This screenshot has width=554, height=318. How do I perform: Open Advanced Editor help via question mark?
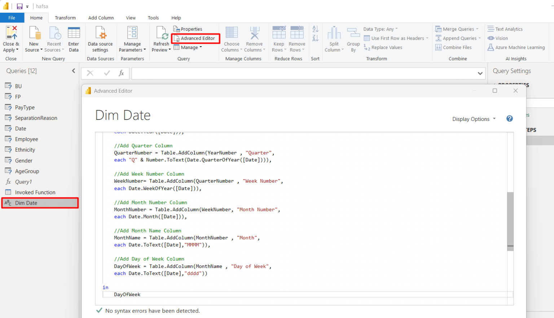pos(509,118)
